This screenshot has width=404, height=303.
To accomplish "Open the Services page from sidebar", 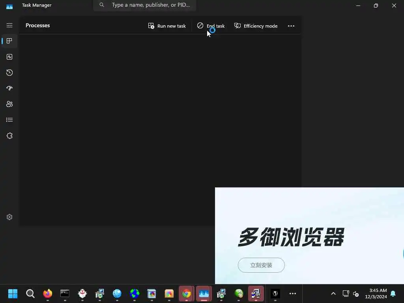I will point(9,136).
